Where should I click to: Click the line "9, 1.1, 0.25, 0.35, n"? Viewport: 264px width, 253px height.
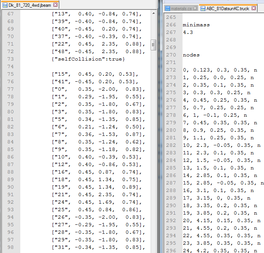(218, 138)
